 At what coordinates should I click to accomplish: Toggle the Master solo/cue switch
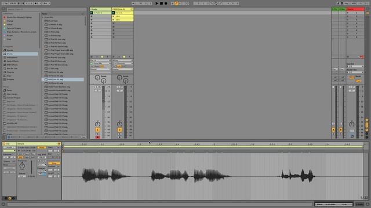(352, 131)
